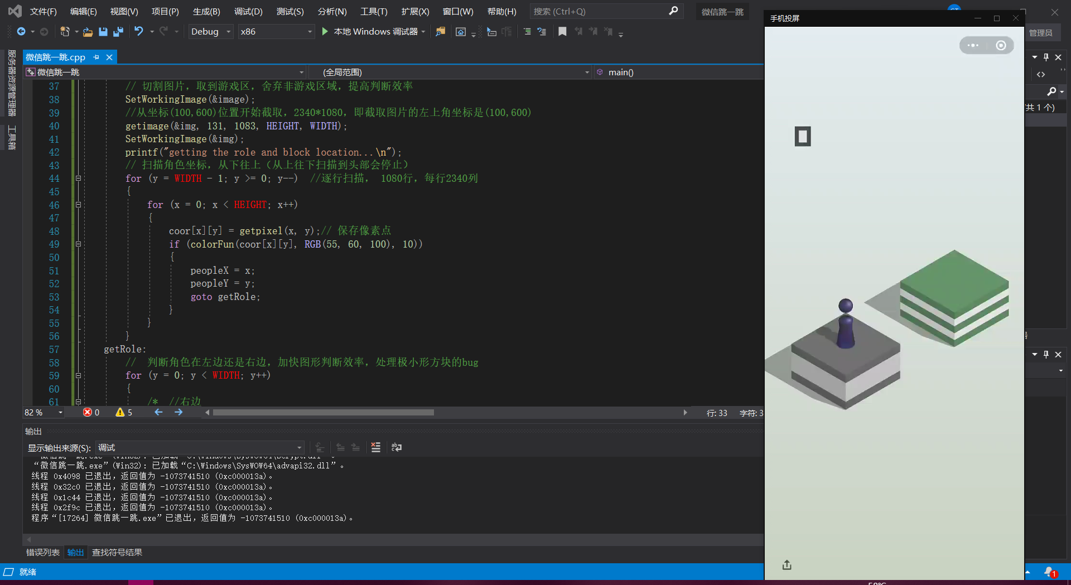
Task: Open the 窗口(W) menu
Action: tap(457, 11)
